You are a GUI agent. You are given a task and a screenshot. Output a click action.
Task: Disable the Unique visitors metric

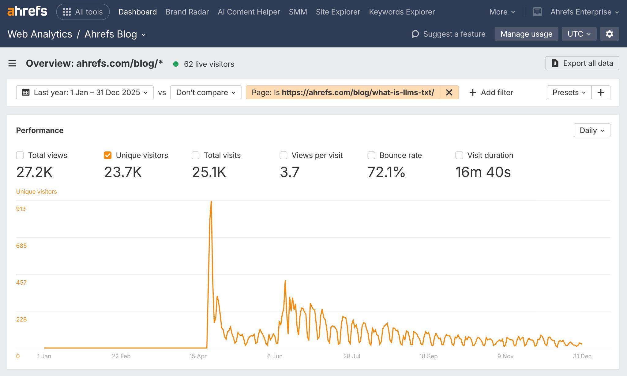click(x=108, y=155)
